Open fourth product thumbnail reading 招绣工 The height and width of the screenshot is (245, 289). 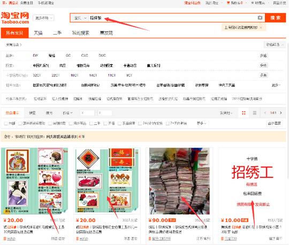[x=252, y=181]
